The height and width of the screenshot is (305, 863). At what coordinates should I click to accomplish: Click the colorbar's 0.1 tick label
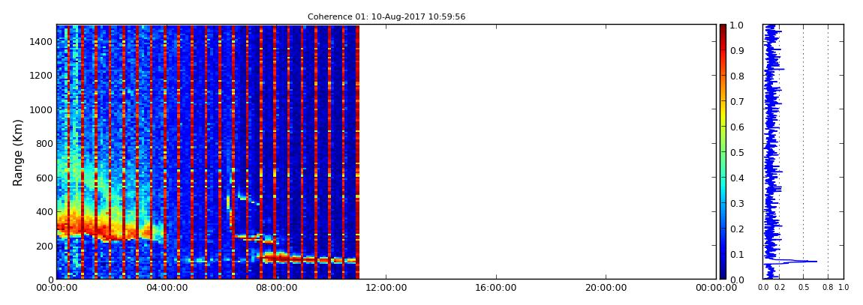[x=737, y=255]
